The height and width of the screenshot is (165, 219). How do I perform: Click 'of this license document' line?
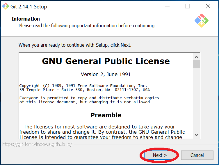point(86,102)
